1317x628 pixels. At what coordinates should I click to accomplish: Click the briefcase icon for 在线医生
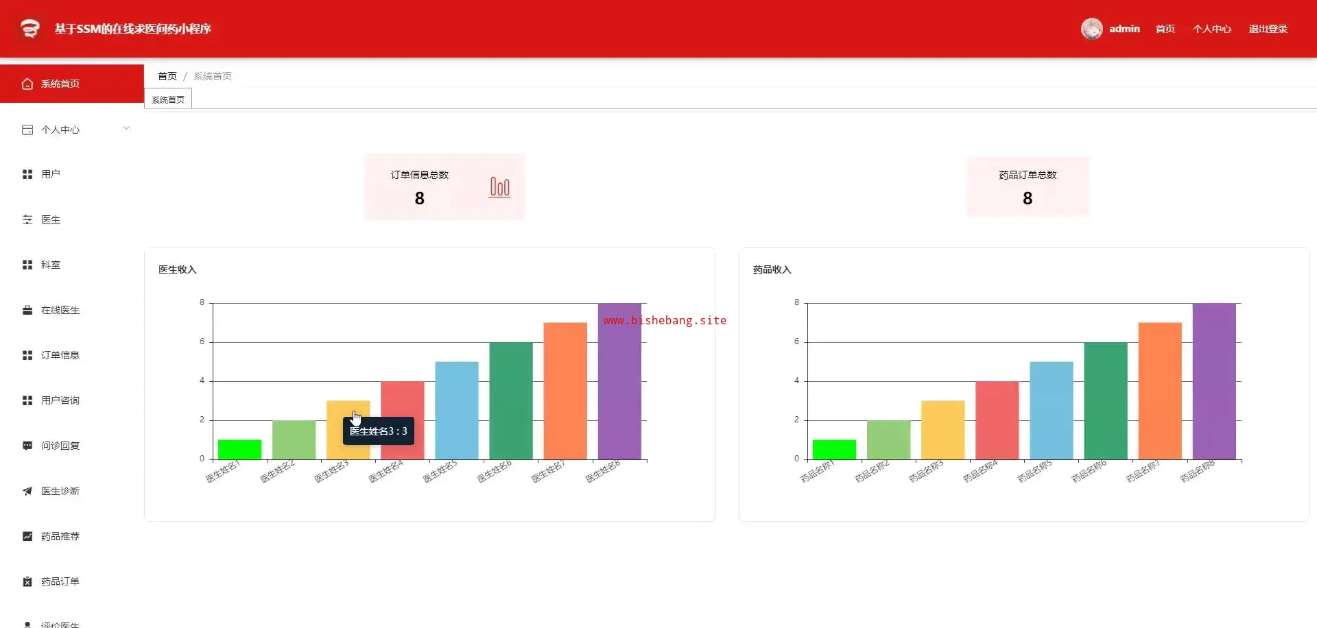coord(27,310)
